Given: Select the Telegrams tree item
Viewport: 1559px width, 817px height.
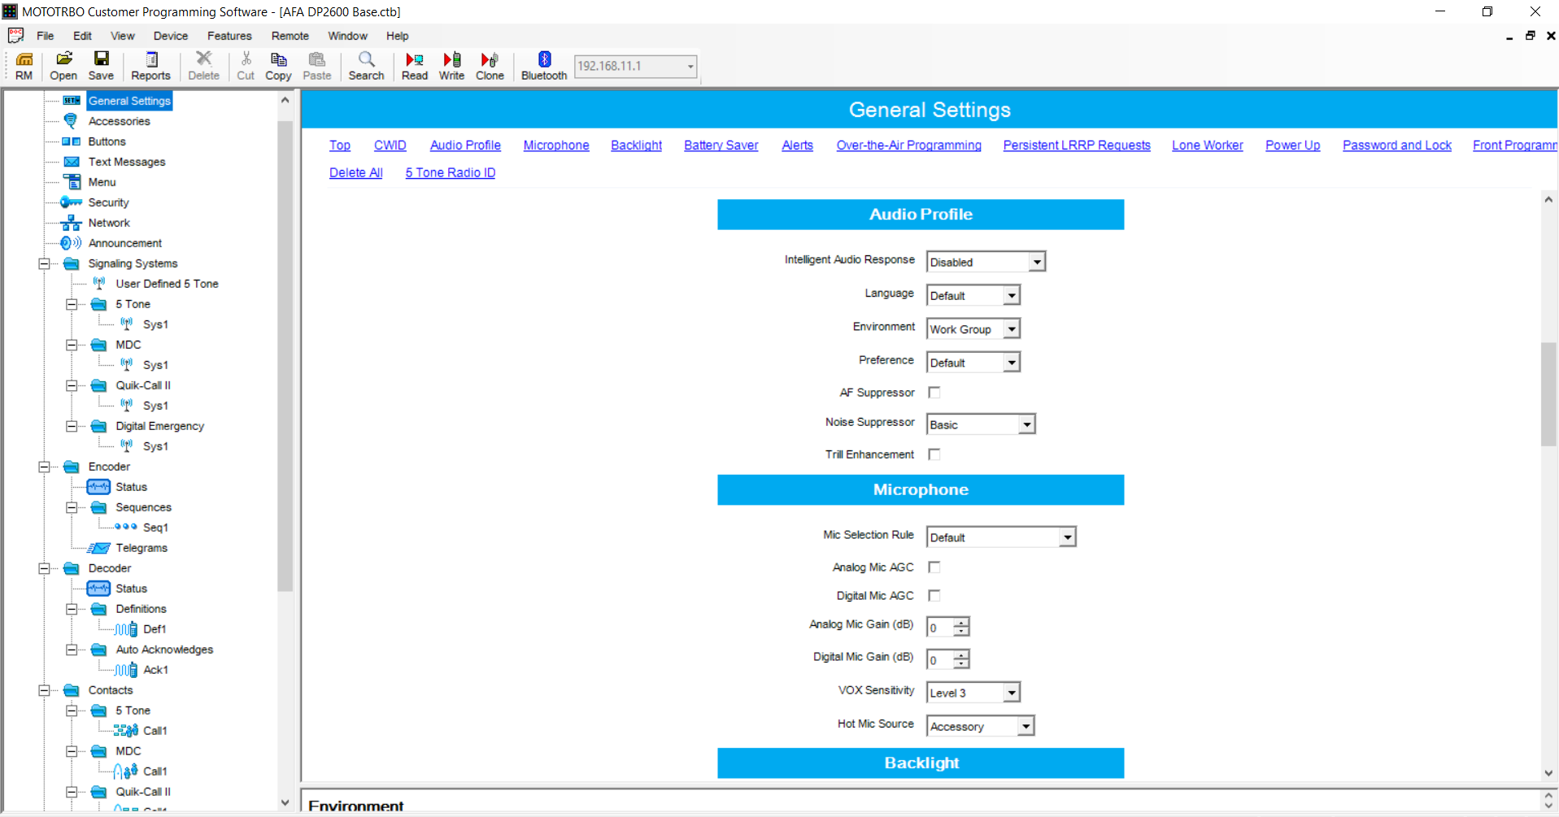Looking at the screenshot, I should coord(142,548).
